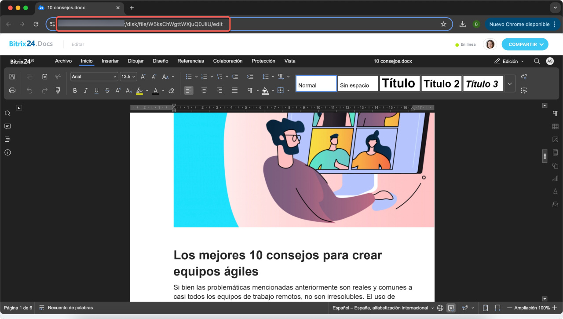Toggle spell checking in status bar
The height and width of the screenshot is (319, 563).
click(451, 308)
